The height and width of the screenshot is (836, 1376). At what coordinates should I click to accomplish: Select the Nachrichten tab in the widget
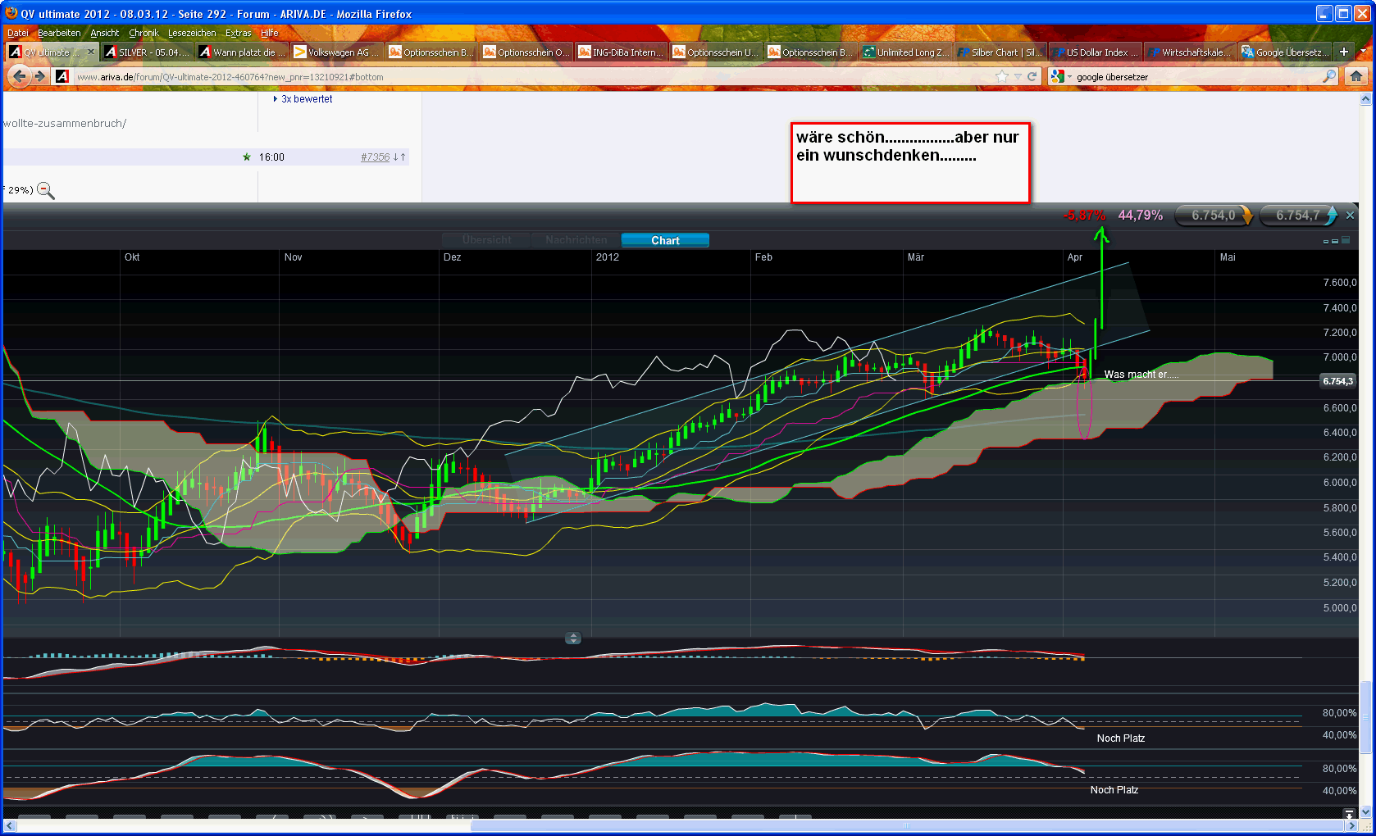coord(576,240)
